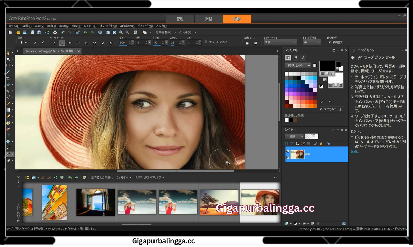Open the レイヤー(L) menu
This screenshot has width=413, height=247.
(90, 26)
